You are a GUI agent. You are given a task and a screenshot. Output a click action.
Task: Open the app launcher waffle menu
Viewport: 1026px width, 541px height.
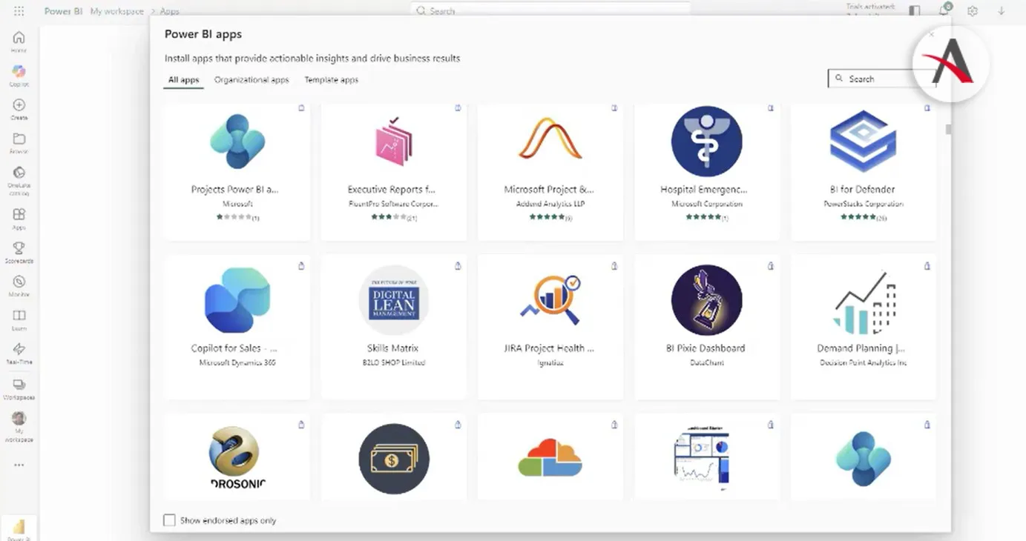(x=19, y=11)
